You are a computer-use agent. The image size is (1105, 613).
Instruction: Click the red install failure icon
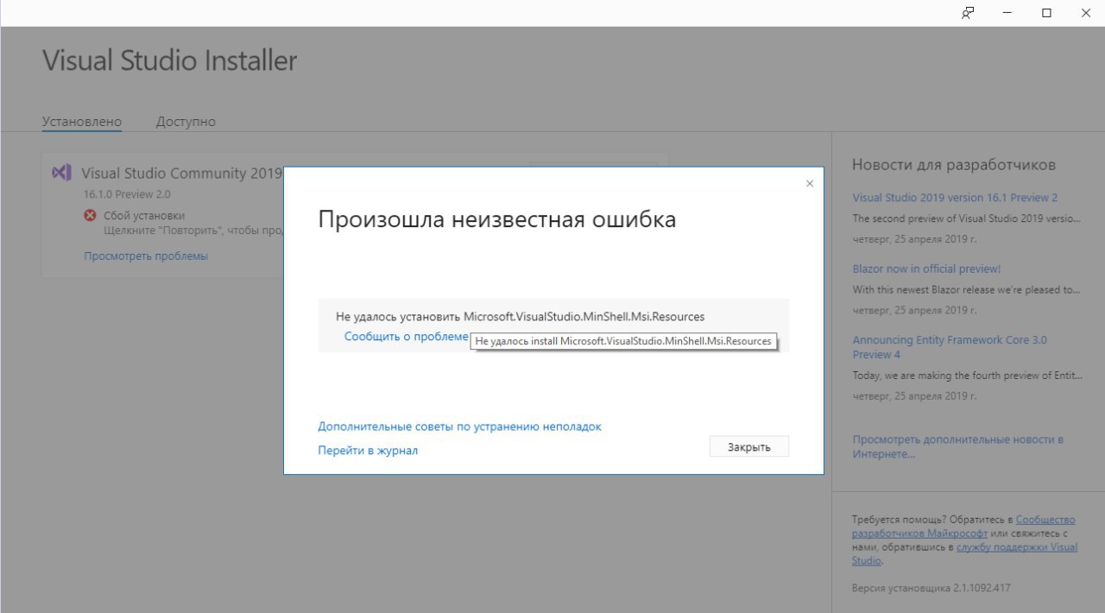(x=90, y=216)
